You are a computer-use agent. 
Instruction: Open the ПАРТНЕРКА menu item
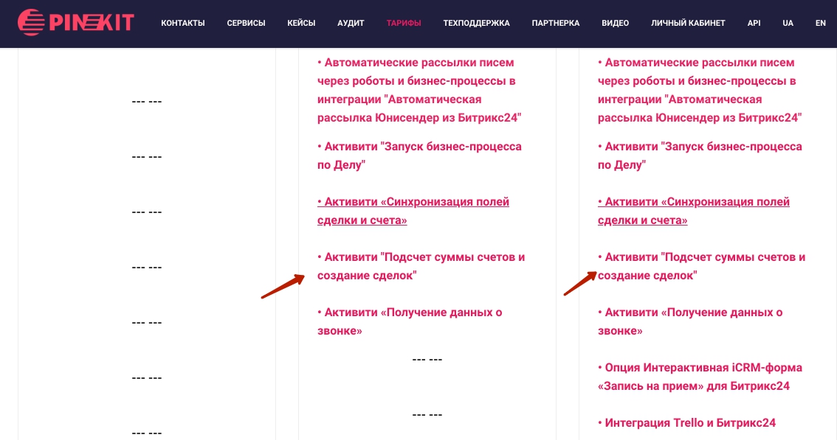coord(556,23)
